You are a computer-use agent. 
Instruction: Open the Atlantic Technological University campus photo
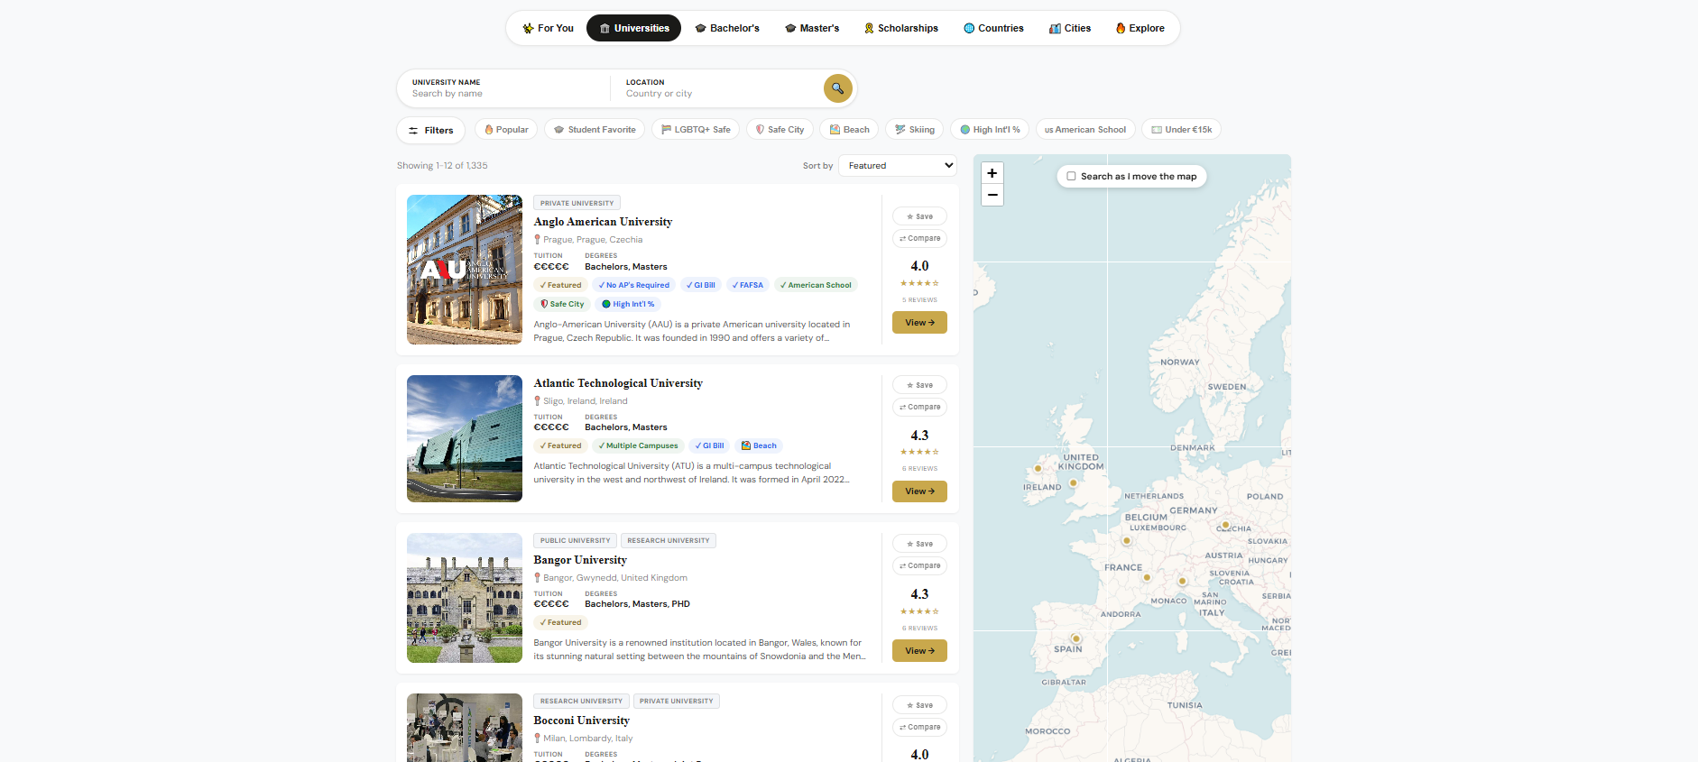point(465,438)
